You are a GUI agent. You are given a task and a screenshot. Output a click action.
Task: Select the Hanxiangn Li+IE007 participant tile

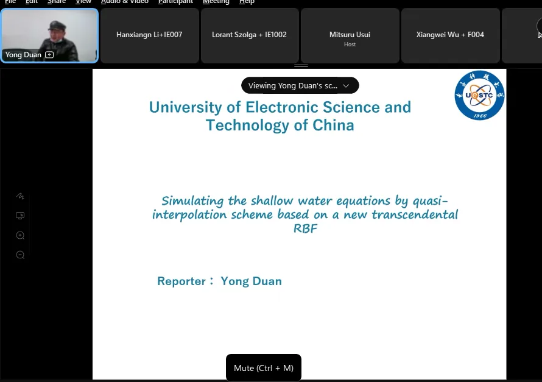pos(149,35)
